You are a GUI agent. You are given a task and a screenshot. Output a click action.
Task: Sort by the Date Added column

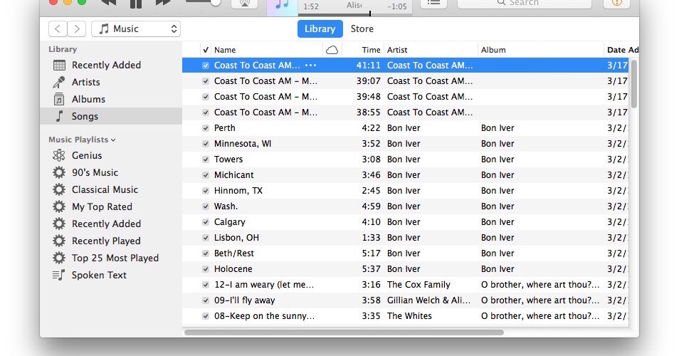pyautogui.click(x=621, y=50)
